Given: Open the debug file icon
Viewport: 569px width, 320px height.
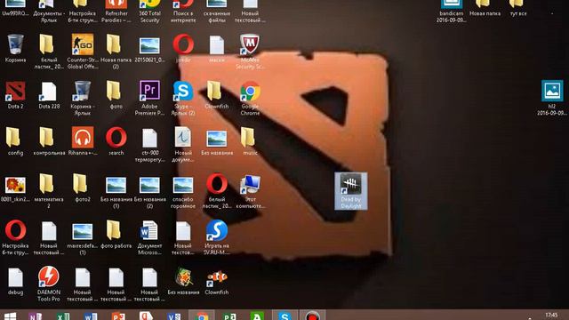Looking at the screenshot, I should pyautogui.click(x=15, y=281).
